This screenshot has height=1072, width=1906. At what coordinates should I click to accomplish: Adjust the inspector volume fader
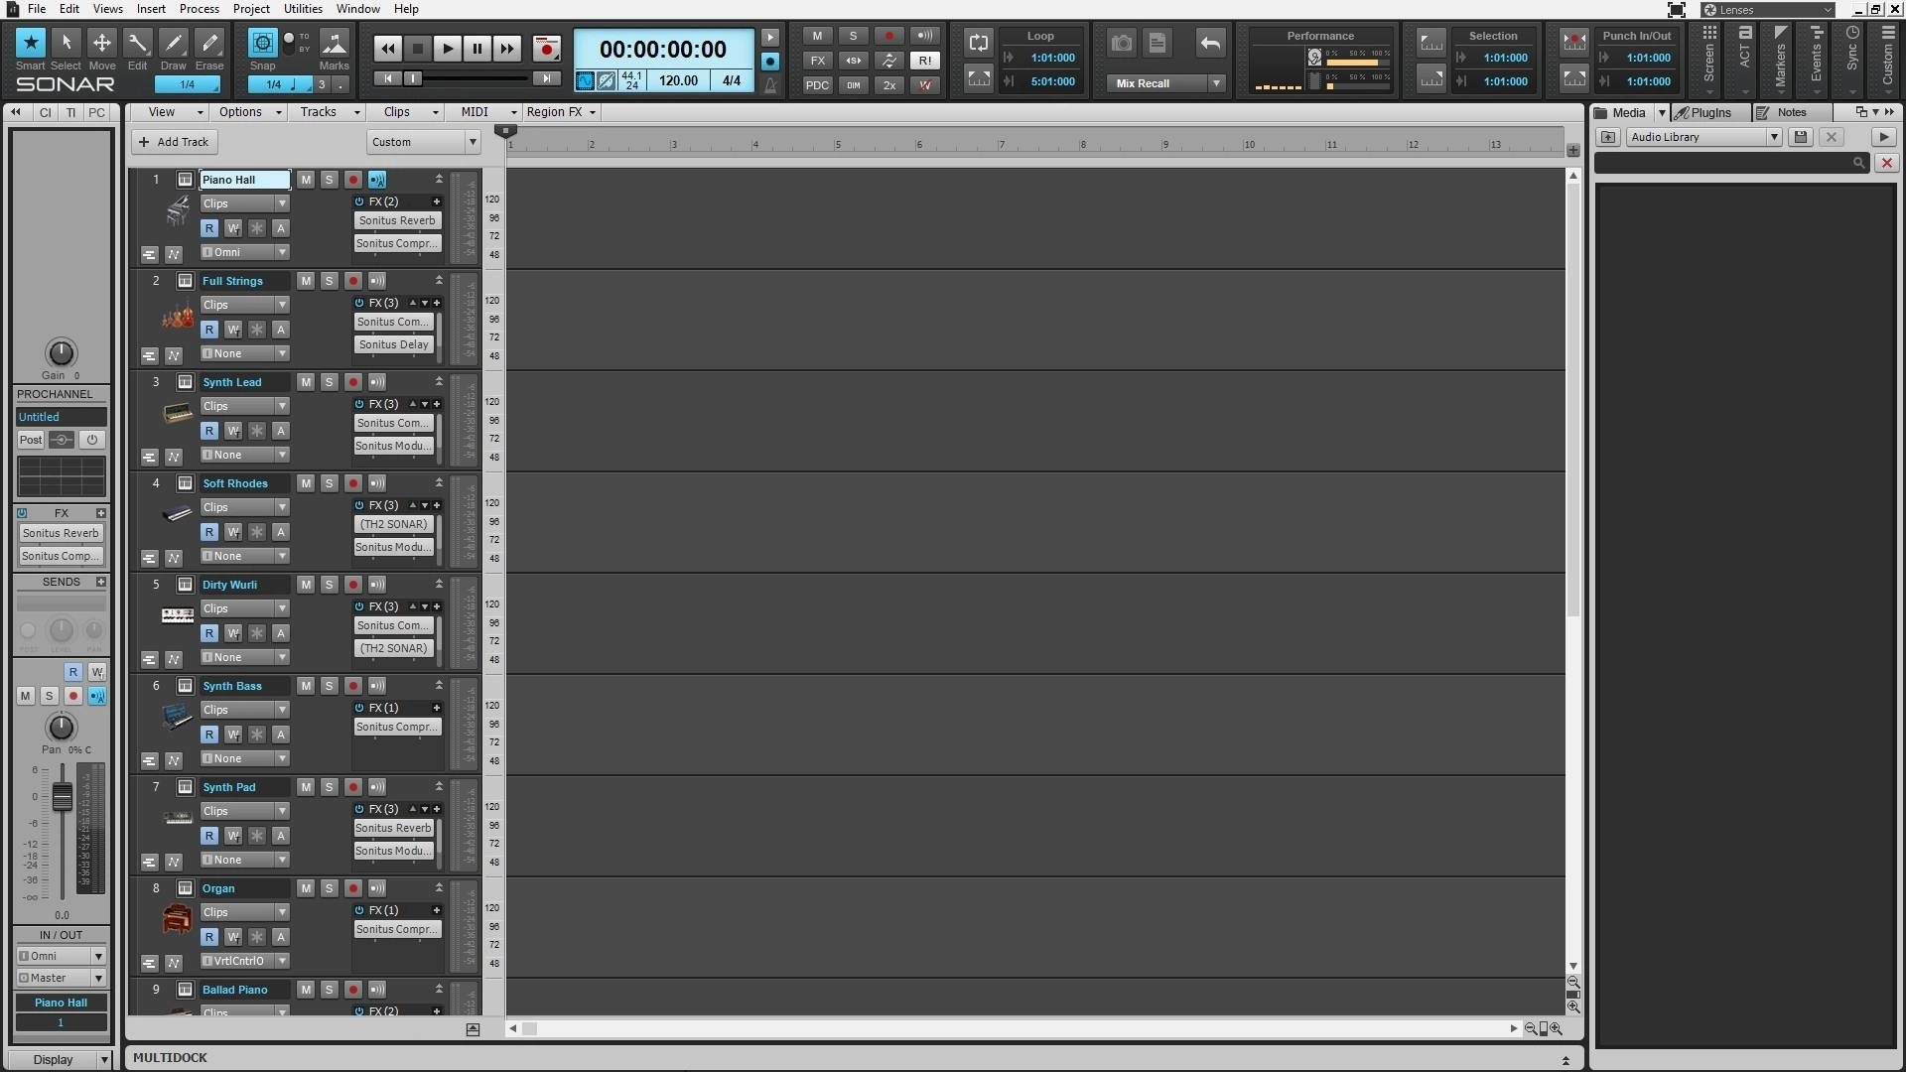pyautogui.click(x=62, y=797)
